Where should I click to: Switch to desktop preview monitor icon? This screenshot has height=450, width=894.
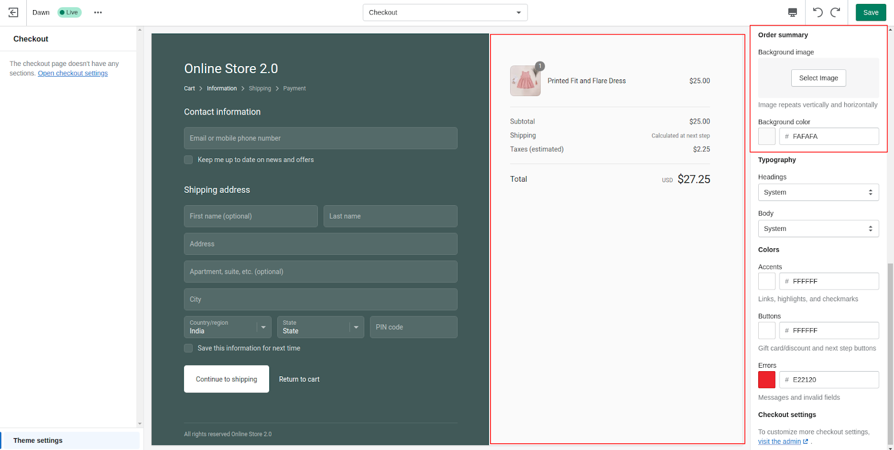click(792, 12)
